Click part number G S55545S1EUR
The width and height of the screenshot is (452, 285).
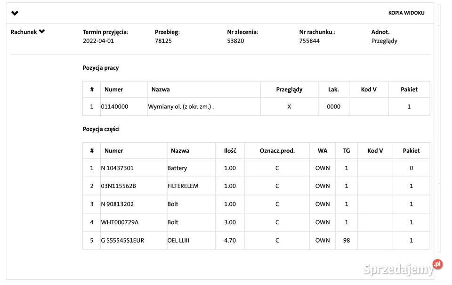point(122,240)
